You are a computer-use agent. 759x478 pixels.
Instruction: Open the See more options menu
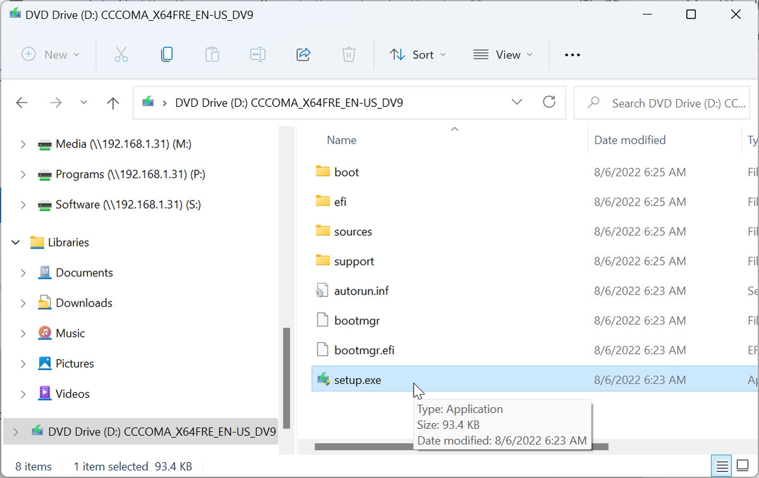(x=572, y=54)
